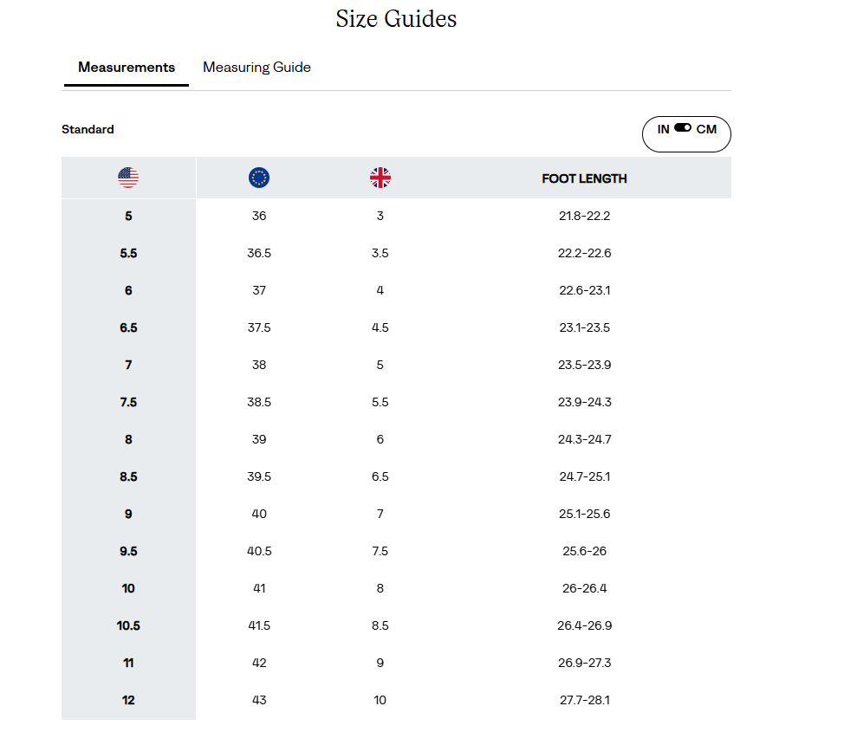Viewport: 857px width, 732px height.
Task: Click the EU flag column icon
Action: point(259,178)
